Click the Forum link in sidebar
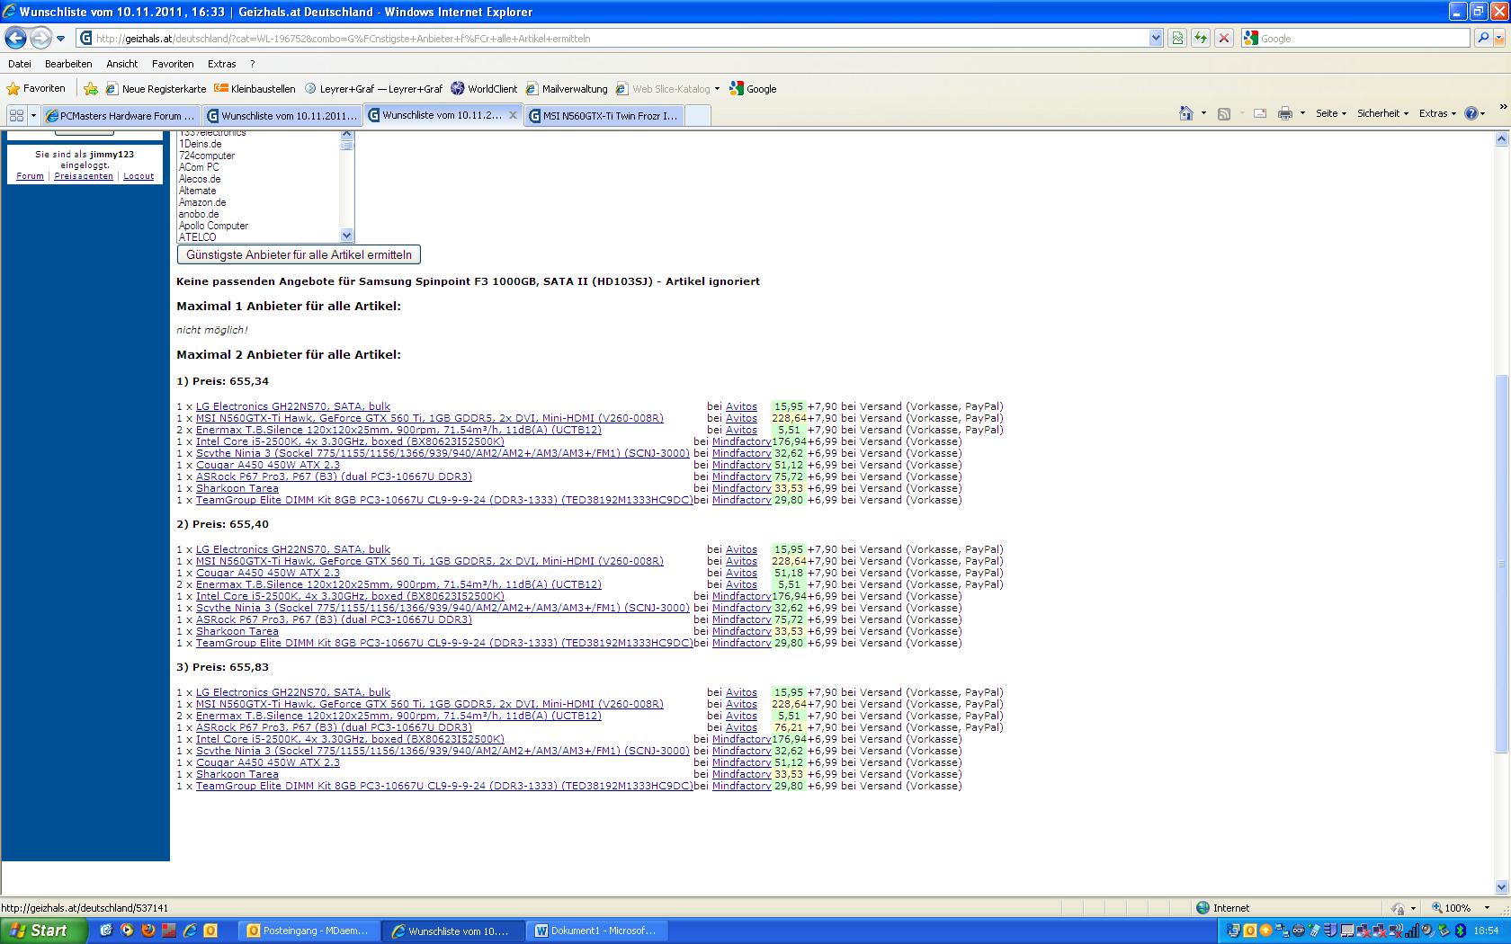Image resolution: width=1511 pixels, height=944 pixels. 30,176
